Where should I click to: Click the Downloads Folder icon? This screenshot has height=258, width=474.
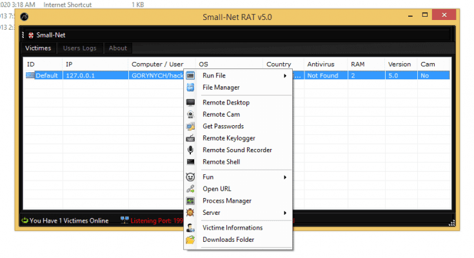190,240
